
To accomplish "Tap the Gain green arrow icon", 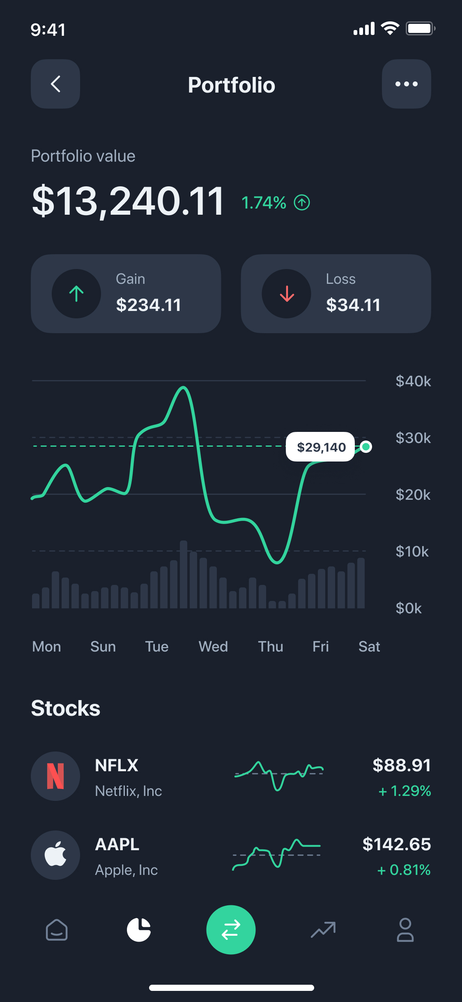I will [x=76, y=294].
